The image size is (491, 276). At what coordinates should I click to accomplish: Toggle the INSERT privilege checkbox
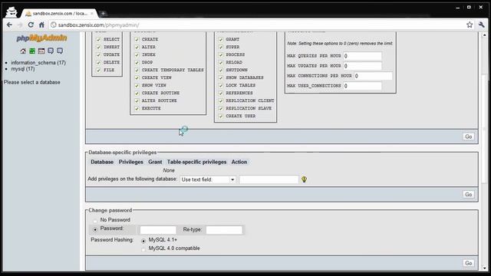pos(98,47)
